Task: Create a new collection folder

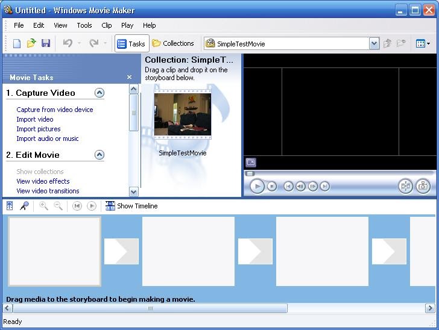Action: tap(401, 43)
